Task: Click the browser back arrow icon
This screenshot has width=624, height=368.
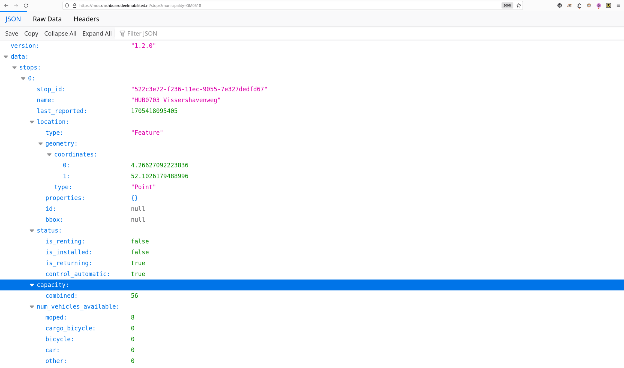Action: coord(6,5)
